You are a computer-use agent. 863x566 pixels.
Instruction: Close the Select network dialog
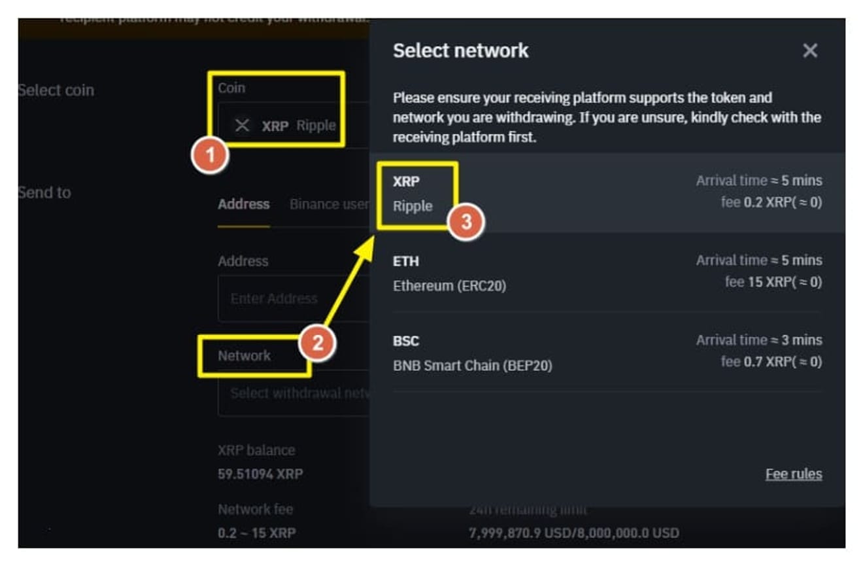pyautogui.click(x=809, y=50)
